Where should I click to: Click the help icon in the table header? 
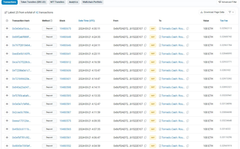coord(7,21)
